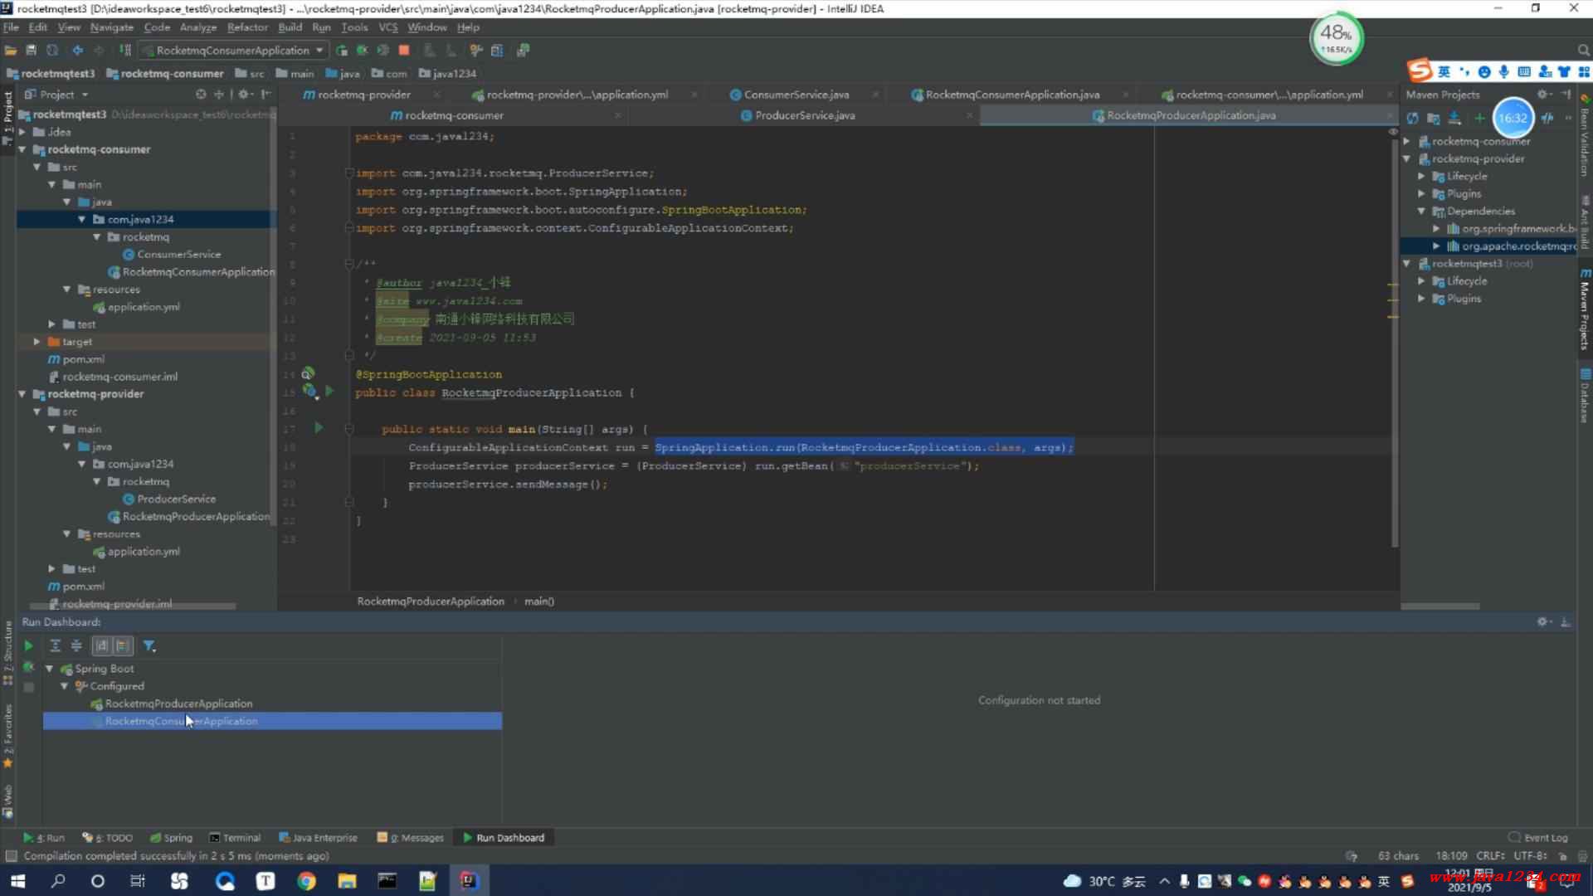
Task: Open Project Structure from the main toolbar
Action: [497, 51]
